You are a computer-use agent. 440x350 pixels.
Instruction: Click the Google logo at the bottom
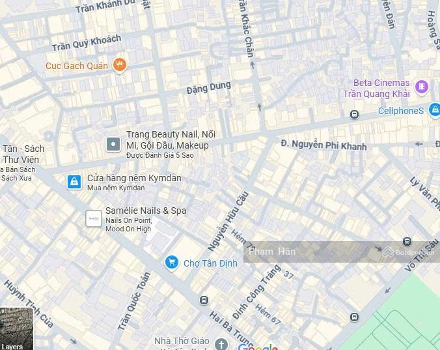(x=258, y=347)
